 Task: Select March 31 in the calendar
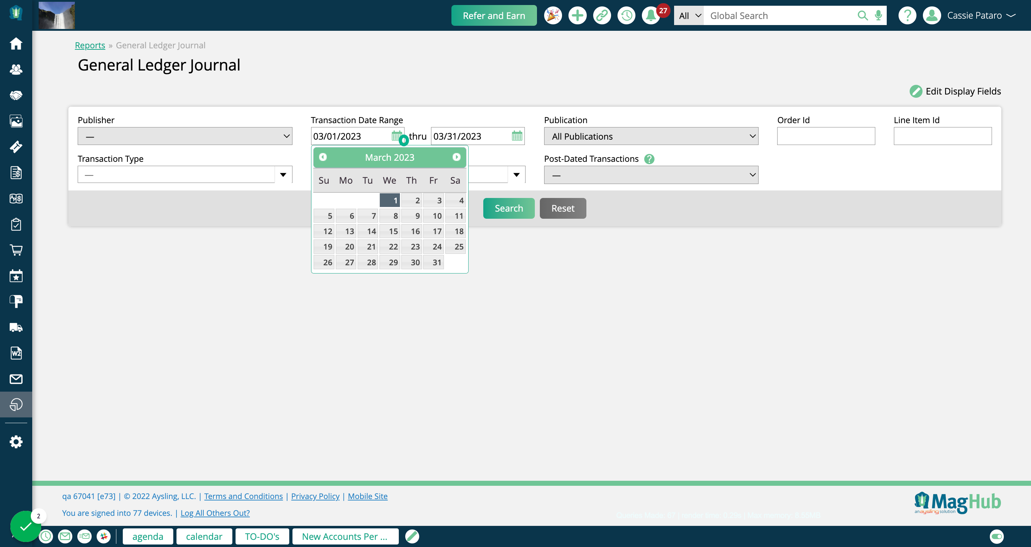click(434, 262)
